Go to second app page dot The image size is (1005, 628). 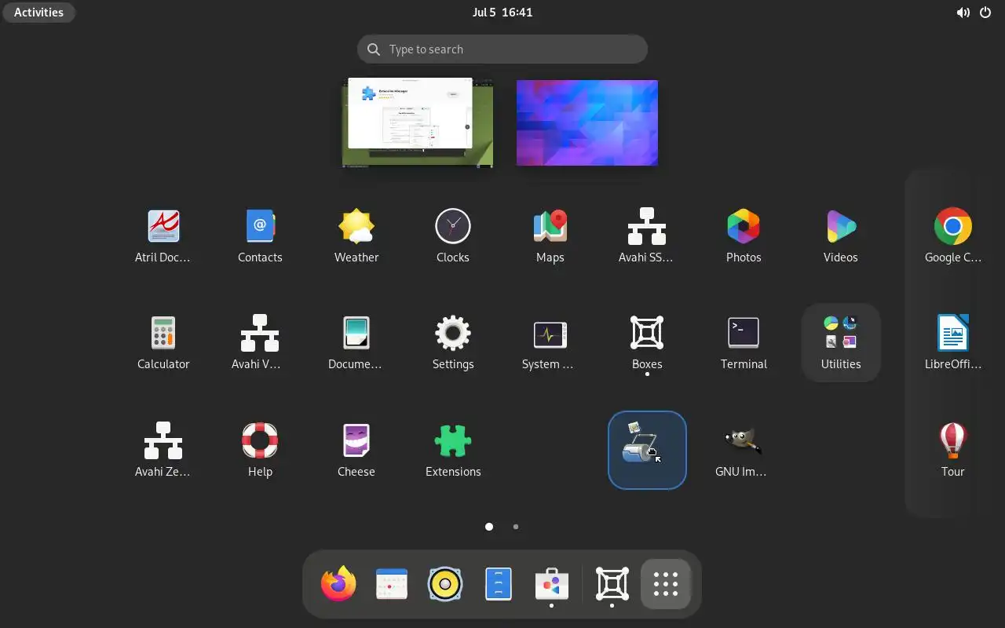coord(515,527)
